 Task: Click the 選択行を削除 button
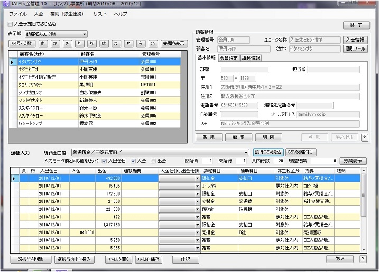tap(31, 259)
